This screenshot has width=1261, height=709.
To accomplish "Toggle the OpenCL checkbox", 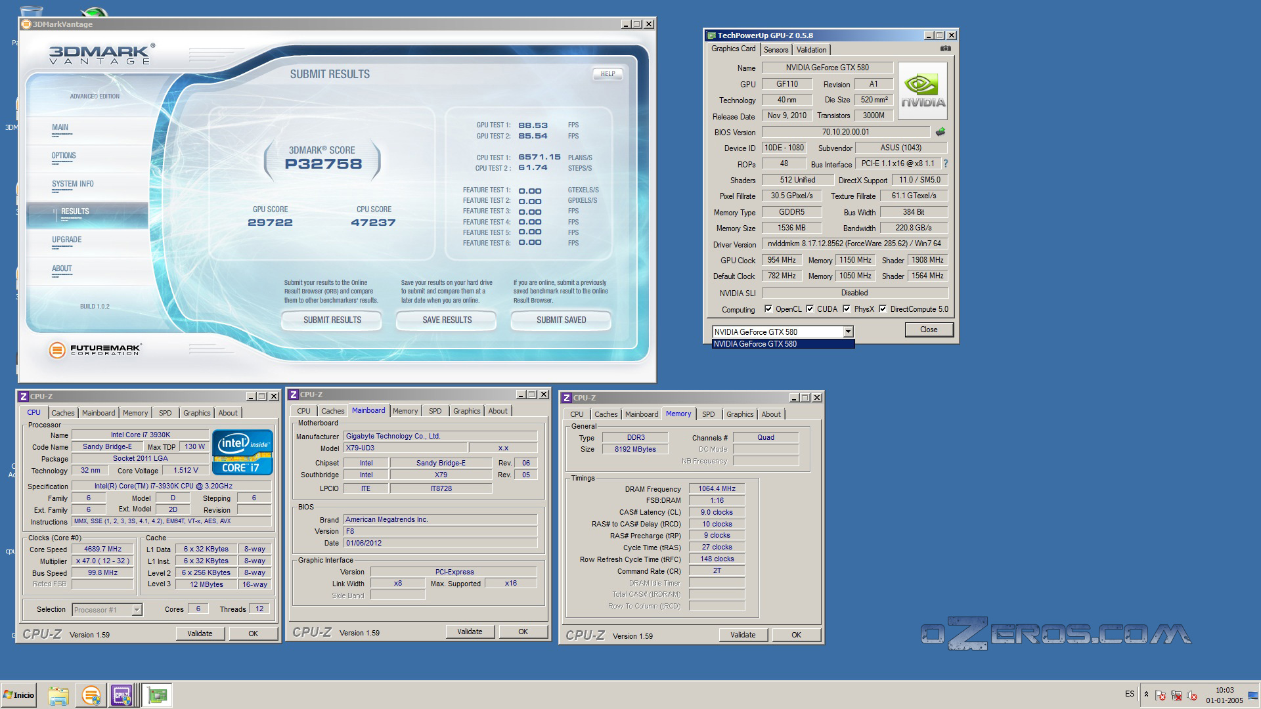I will (768, 309).
